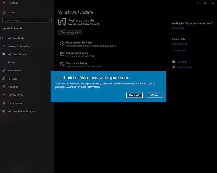Open Check Storage link
Image resolution: width=217 pixels, height=173 pixels.
click(x=180, y=44)
